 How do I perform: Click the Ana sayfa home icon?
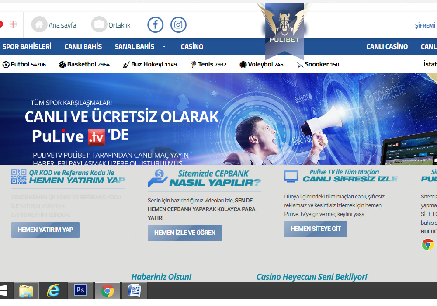39,24
